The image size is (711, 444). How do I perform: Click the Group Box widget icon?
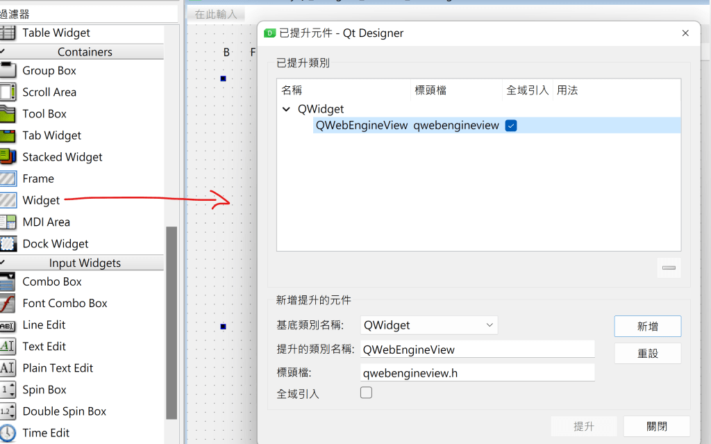8,70
